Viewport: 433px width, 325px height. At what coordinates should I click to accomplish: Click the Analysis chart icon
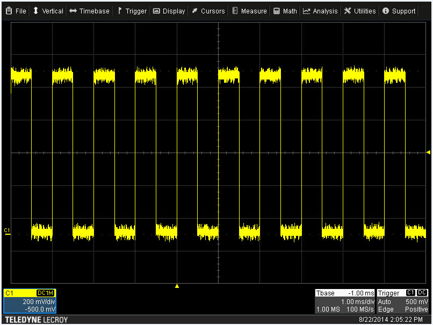(306, 11)
